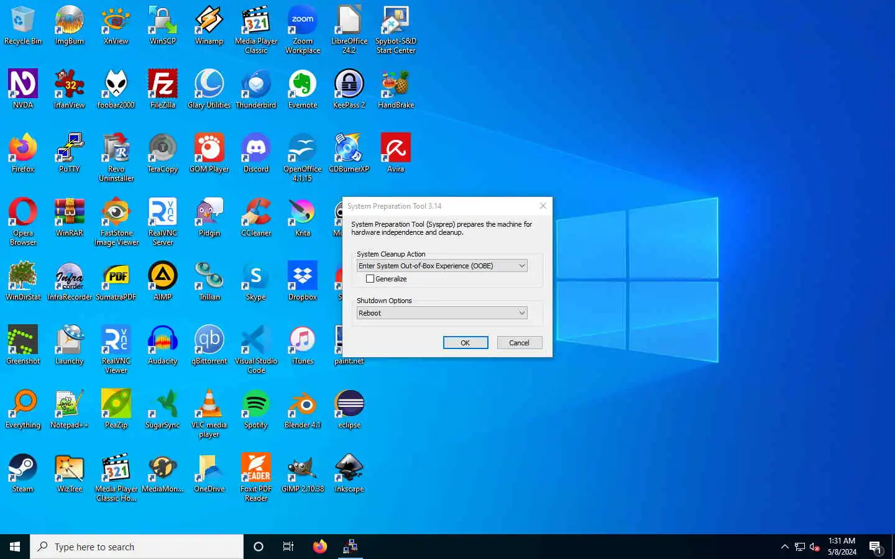
Task: Click OK in the Sysprep dialog
Action: click(x=466, y=343)
